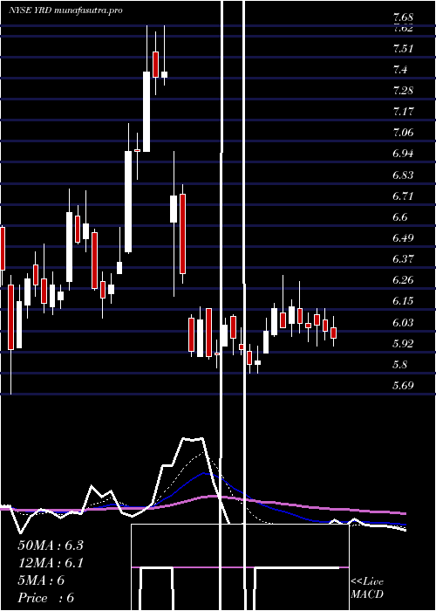This screenshot has width=436, height=611.
Task: Click the 6.37 price axis label
Action: tap(403, 259)
